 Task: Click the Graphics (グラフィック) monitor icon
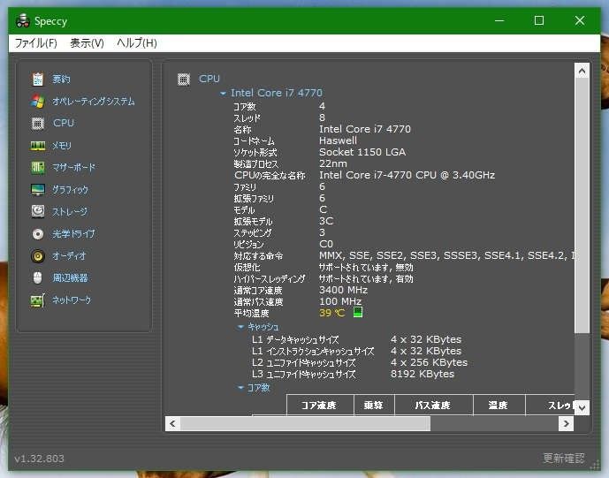coord(38,189)
